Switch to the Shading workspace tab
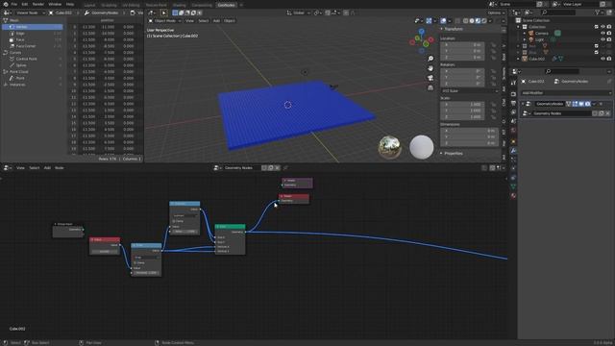 [180, 5]
